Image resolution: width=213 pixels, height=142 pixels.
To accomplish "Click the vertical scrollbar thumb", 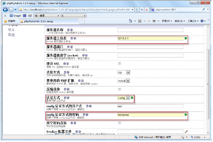I will pos(208,84).
